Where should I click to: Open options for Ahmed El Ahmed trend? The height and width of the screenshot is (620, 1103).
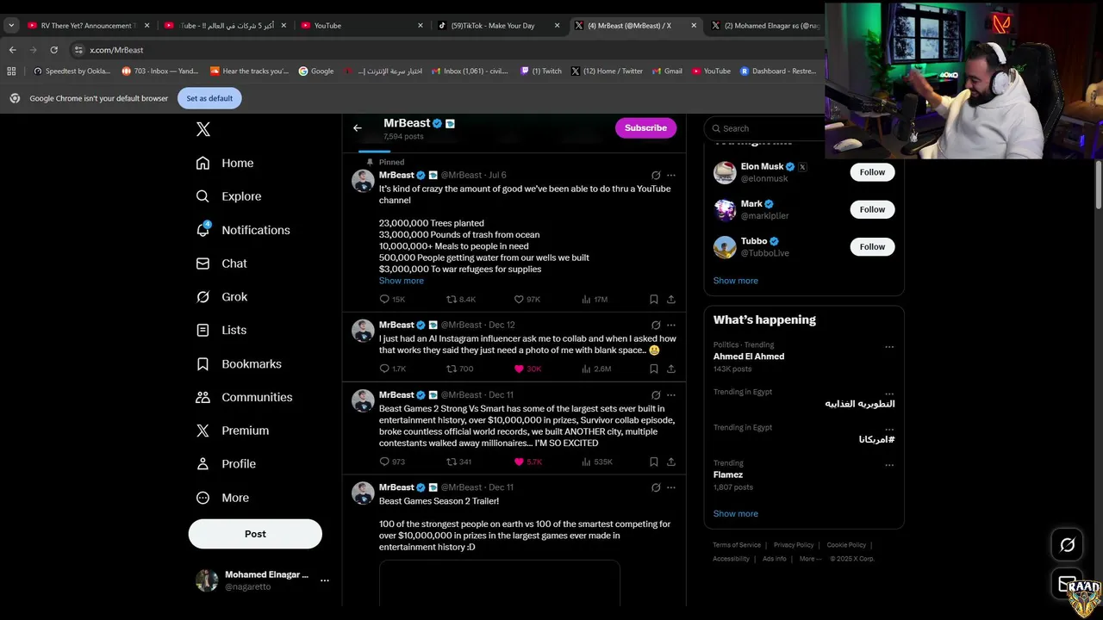(x=889, y=347)
